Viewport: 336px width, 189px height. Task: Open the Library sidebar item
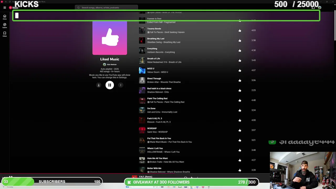pyautogui.click(x=5, y=34)
